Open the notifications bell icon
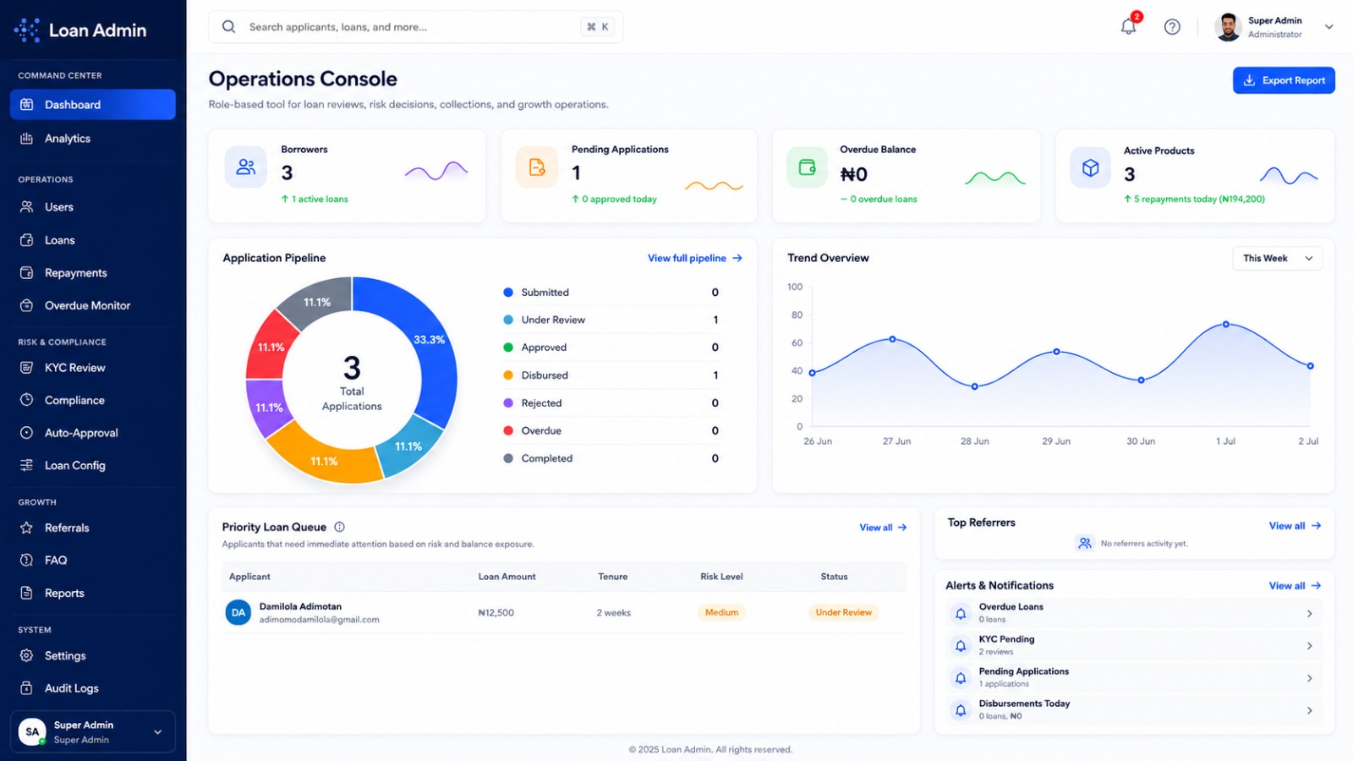This screenshot has height=761, width=1353. pyautogui.click(x=1129, y=26)
